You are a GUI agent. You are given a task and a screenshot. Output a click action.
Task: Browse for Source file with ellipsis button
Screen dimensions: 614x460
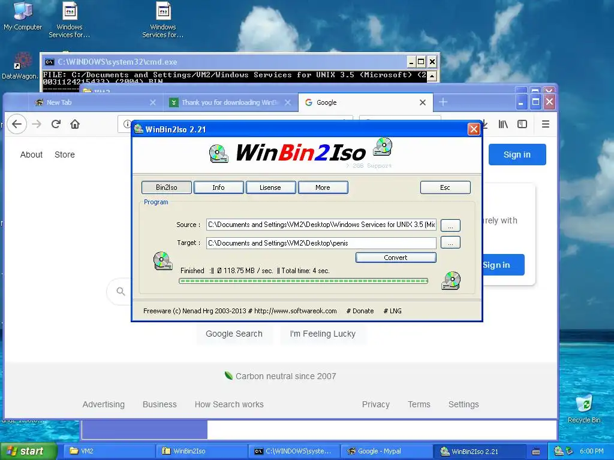450,225
